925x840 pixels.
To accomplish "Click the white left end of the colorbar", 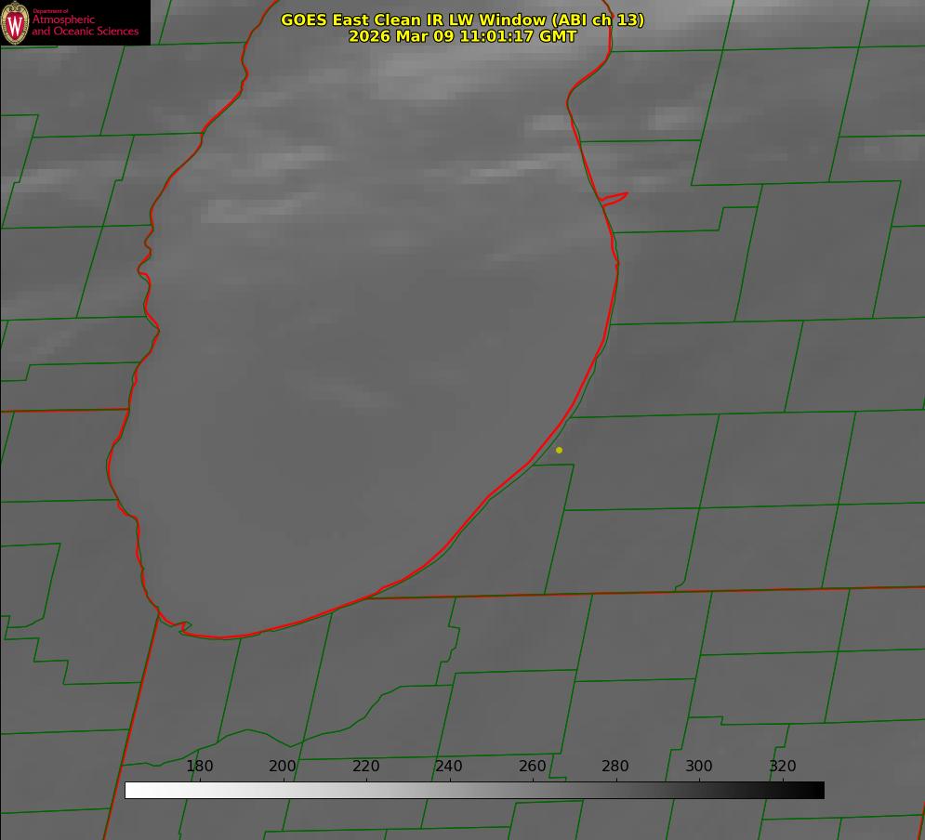I will [133, 790].
